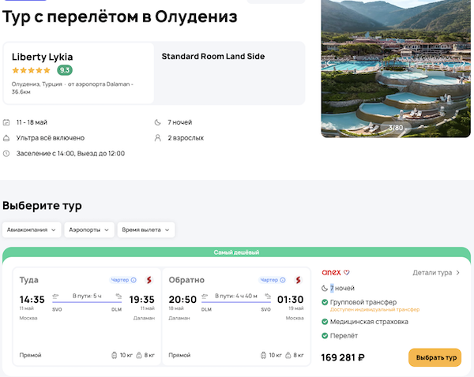Screen dimensions: 474x377
Task: Open the hotel photo gallery image
Action: click(x=395, y=69)
